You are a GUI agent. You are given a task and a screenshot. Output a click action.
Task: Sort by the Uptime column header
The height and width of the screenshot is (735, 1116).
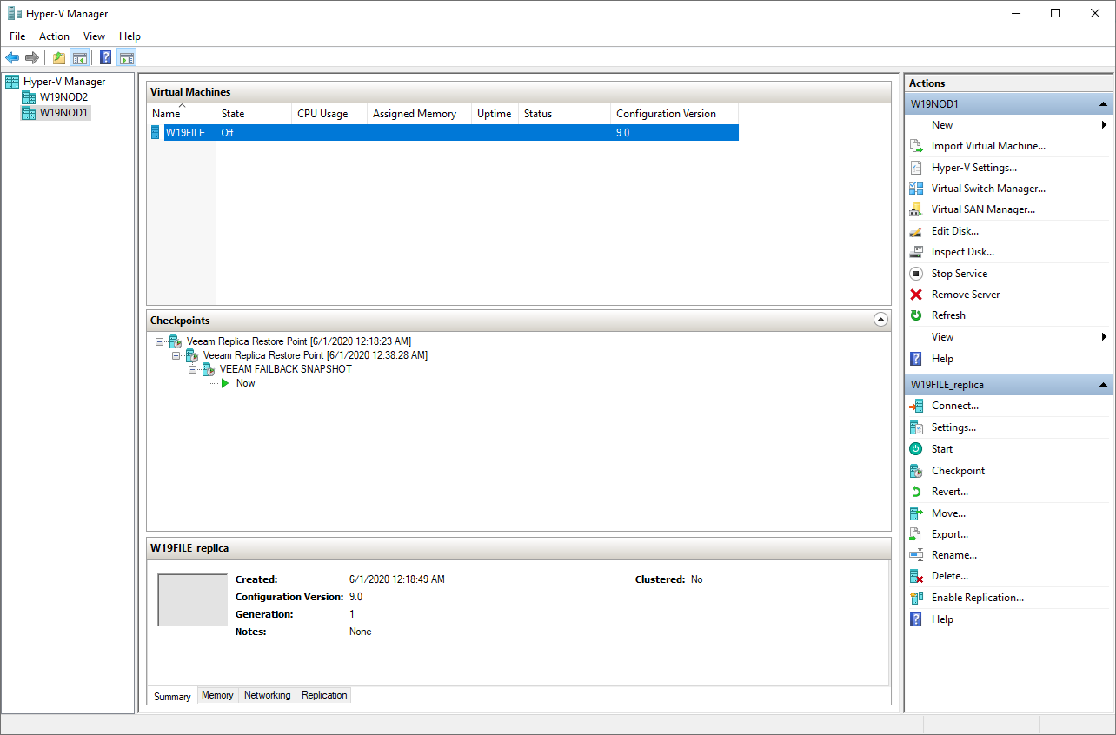click(495, 114)
